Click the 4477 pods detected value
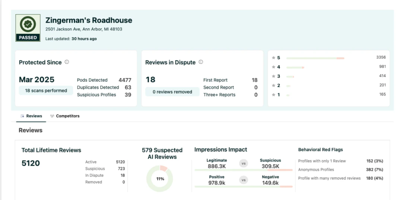The width and height of the screenshot is (403, 200). click(x=125, y=80)
